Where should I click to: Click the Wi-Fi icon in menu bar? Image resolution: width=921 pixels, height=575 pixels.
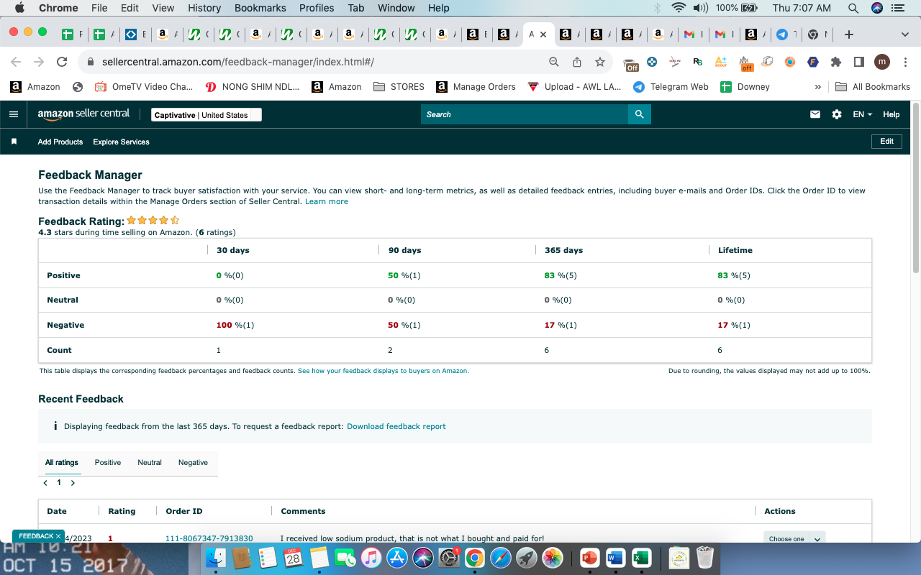[678, 8]
